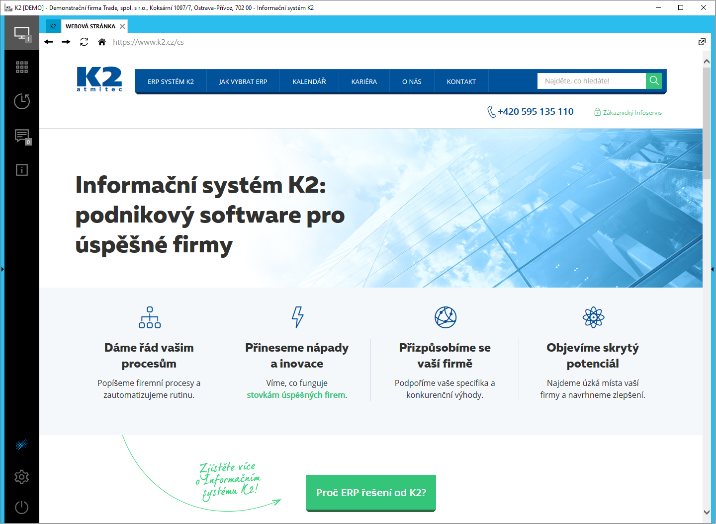Switch to the K2 tab
Viewport: 716px width, 524px height.
[53, 26]
